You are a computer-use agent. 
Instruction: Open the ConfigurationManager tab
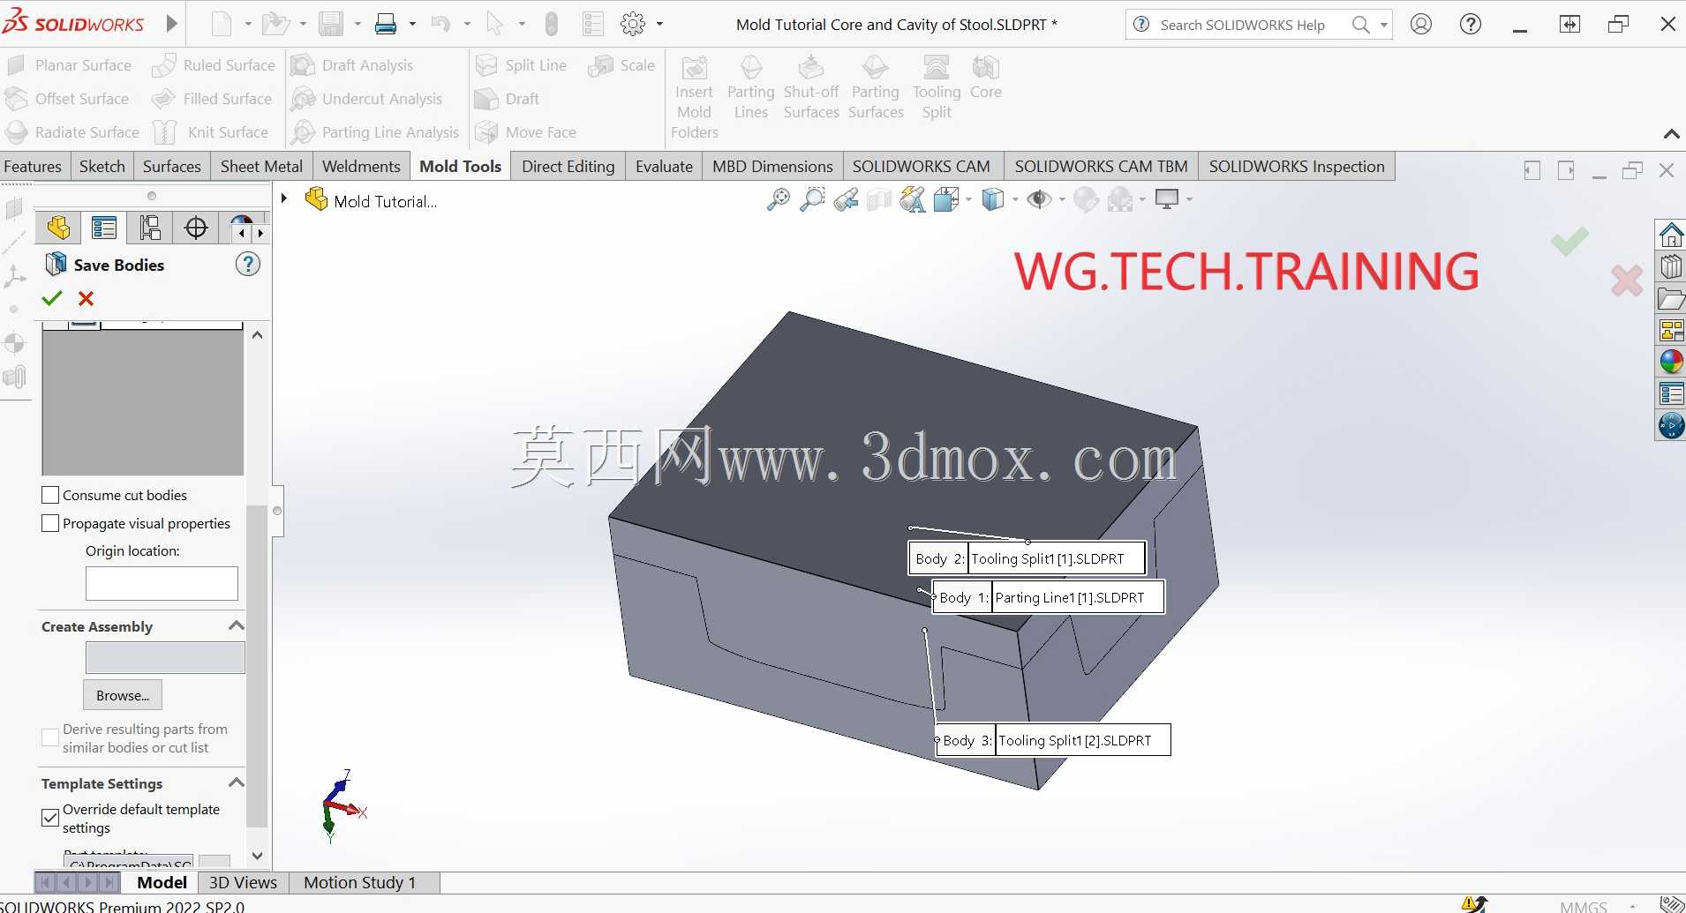(150, 228)
